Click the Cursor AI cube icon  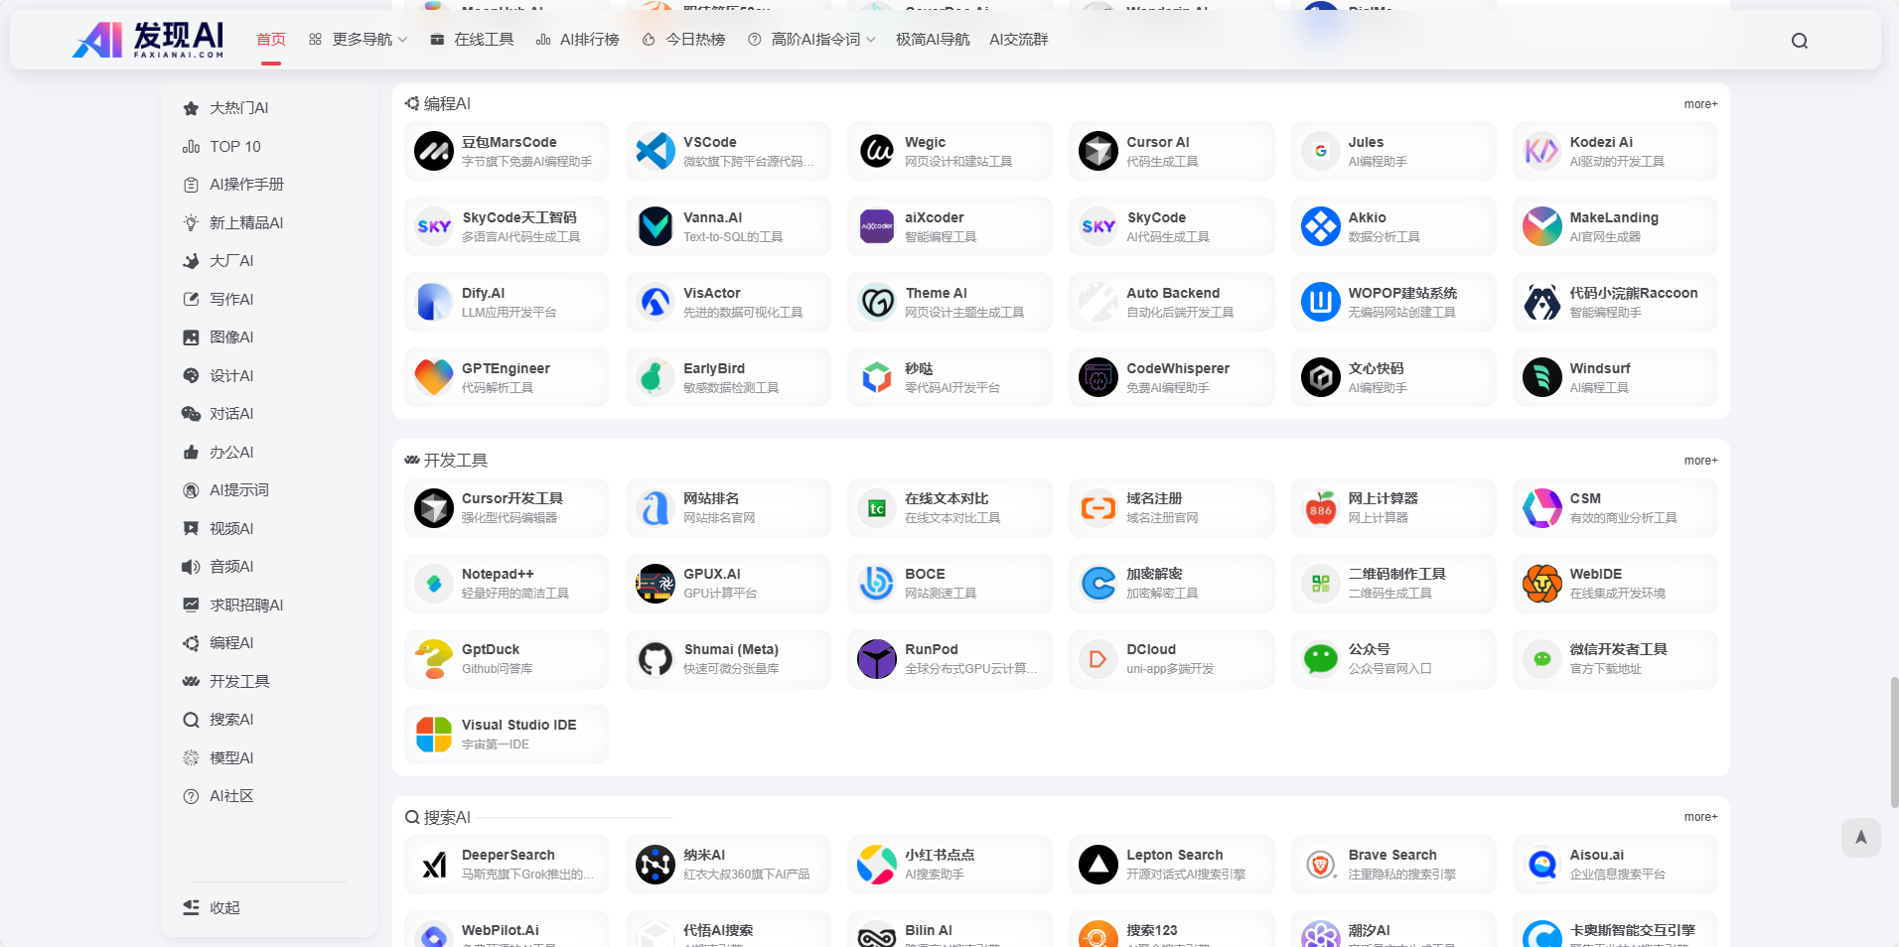(x=1097, y=151)
